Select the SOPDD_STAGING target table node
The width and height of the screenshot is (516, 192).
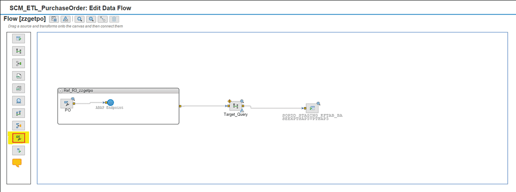pos(312,108)
